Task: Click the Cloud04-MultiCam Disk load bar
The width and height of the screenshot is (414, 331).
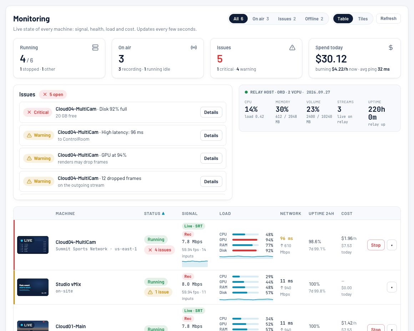Action: click(245, 250)
